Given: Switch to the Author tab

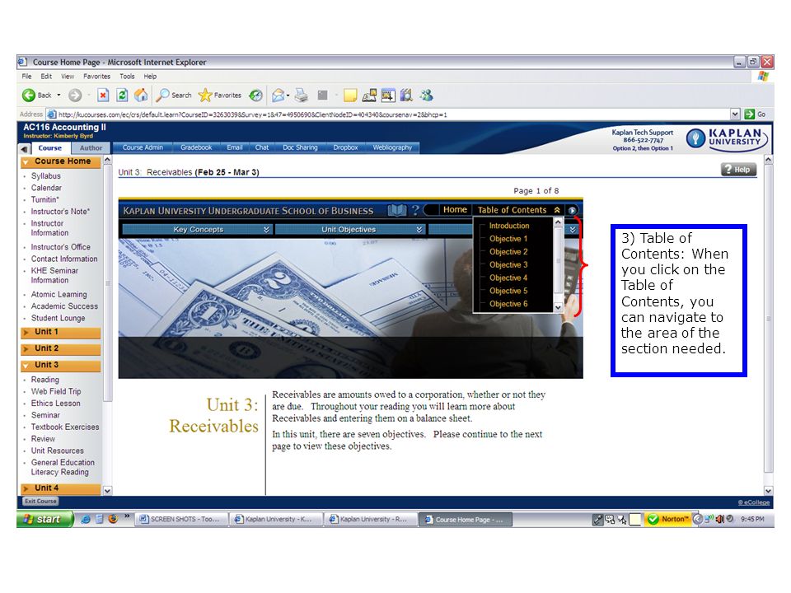Looking at the screenshot, I should (x=91, y=148).
